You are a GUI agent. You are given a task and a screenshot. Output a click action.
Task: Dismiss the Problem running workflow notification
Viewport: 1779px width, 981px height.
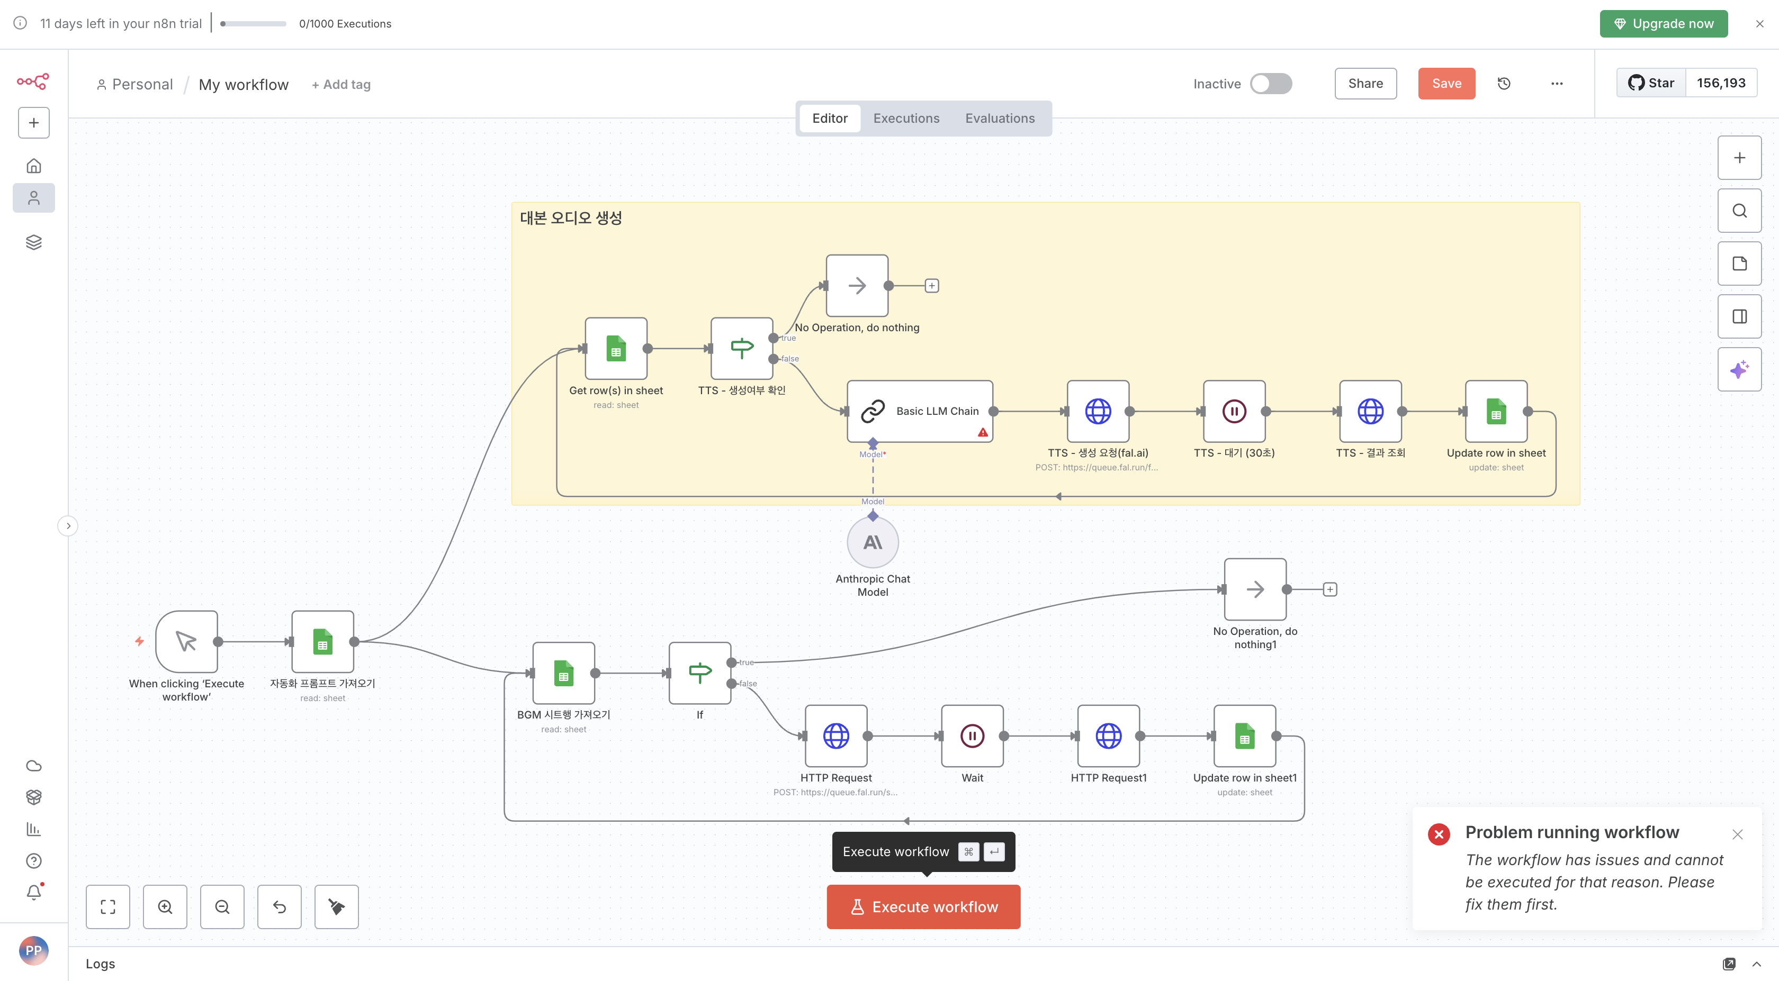pos(1738,834)
